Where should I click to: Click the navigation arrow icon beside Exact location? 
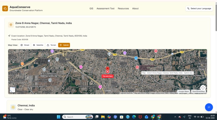(9, 36)
